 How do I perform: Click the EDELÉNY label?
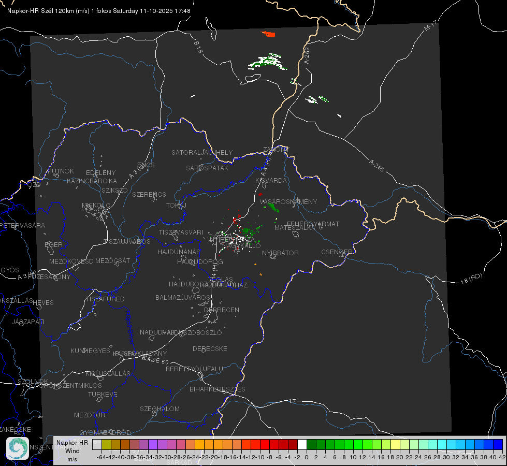click(100, 173)
